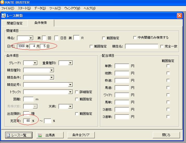This screenshot has height=143, width=186.
Task: Enable 範囲指定 checkbox for 距離
Action: pos(77,99)
